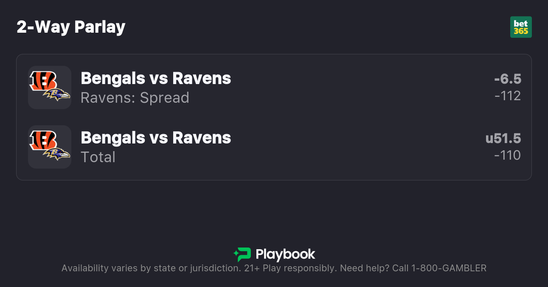Select the Ravens: Spread bet label
Image resolution: width=548 pixels, height=287 pixels.
coord(135,98)
